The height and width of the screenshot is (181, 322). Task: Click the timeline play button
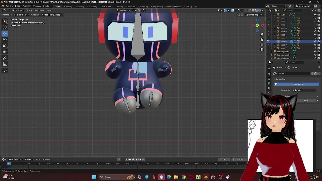(x=136, y=159)
